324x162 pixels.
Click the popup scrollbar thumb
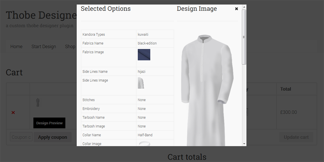click(x=244, y=37)
